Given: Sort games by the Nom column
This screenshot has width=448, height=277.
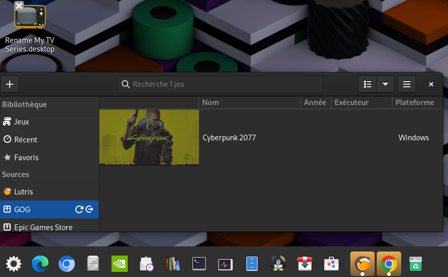Looking at the screenshot, I should [250, 103].
